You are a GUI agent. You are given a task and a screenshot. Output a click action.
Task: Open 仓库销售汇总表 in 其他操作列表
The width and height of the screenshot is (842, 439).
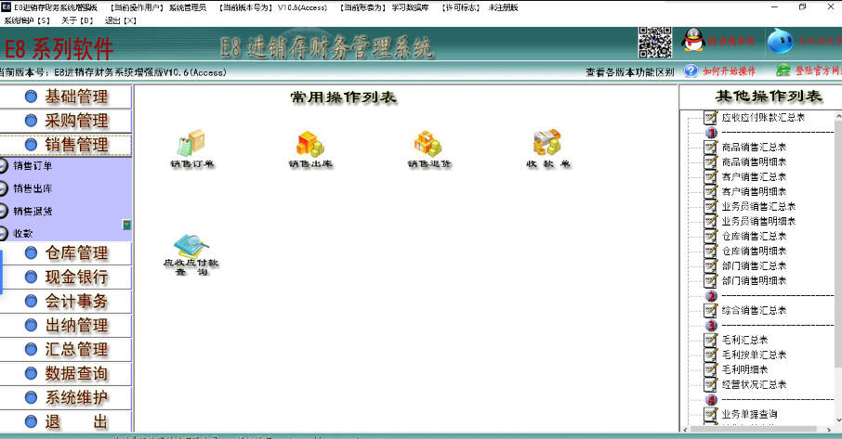pos(754,236)
